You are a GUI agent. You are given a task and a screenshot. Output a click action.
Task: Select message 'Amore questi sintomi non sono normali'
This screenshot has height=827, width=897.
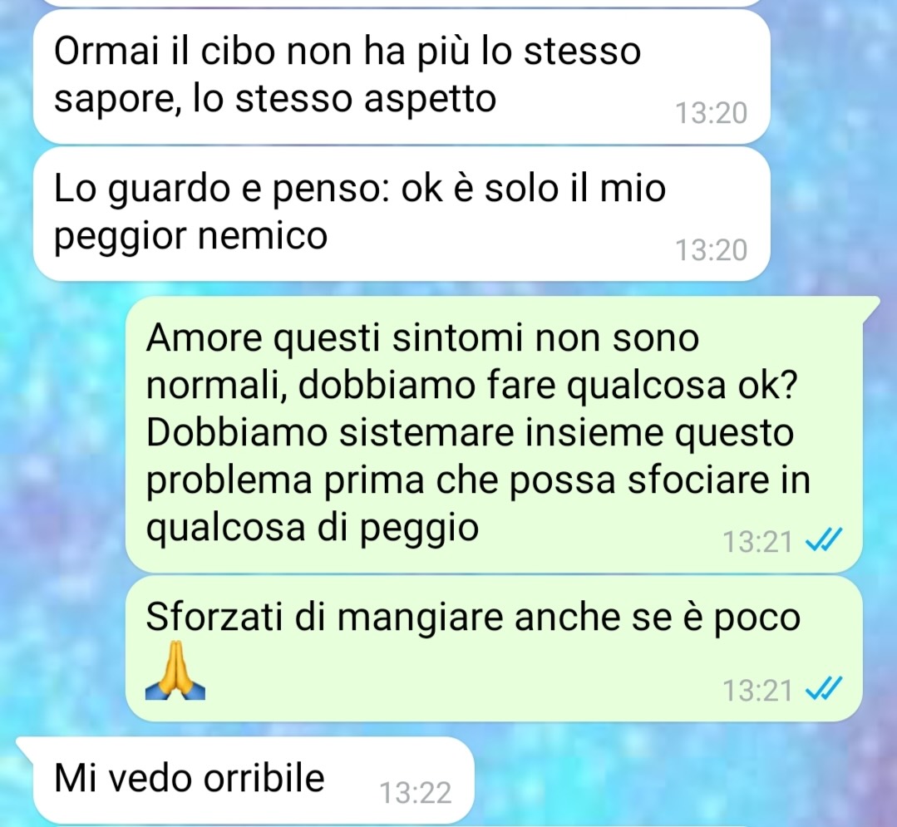point(494,434)
